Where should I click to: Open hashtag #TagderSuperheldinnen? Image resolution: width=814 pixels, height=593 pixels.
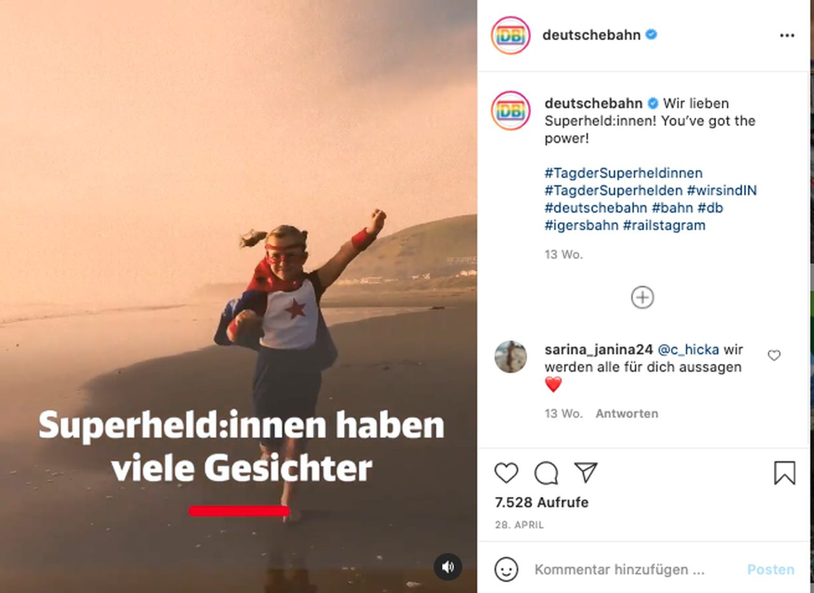[x=623, y=173]
